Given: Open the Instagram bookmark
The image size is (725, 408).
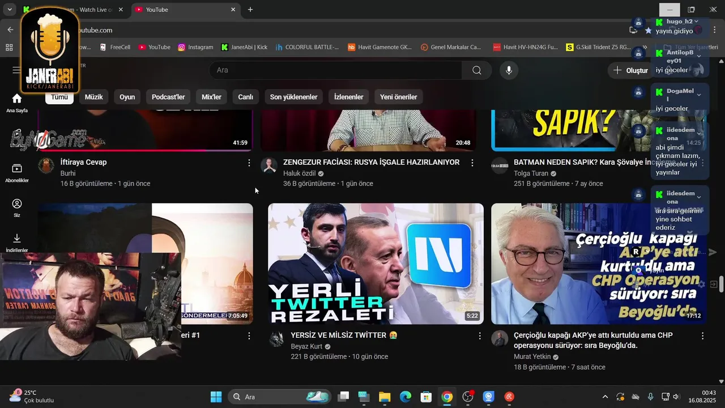Looking at the screenshot, I should click(x=195, y=48).
